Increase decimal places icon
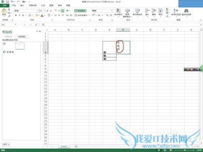 [x=107, y=15]
